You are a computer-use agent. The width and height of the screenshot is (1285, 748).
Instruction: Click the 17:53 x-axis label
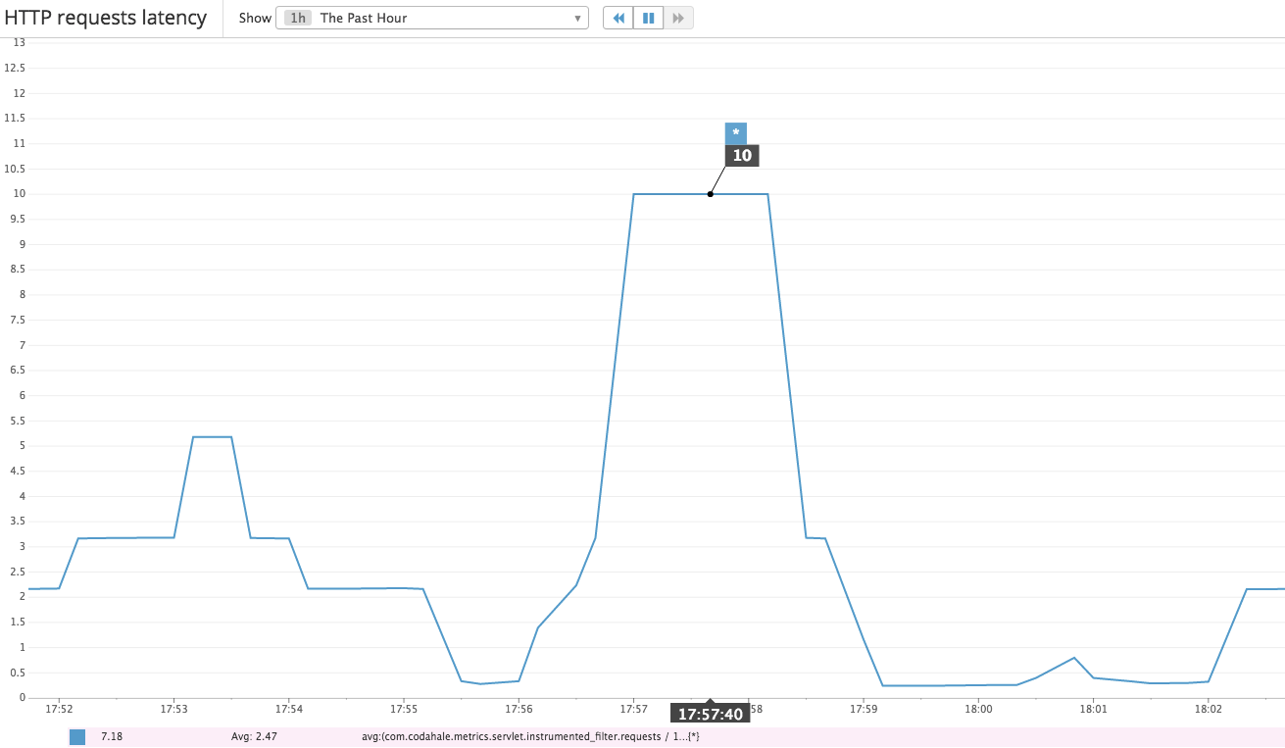coord(173,708)
